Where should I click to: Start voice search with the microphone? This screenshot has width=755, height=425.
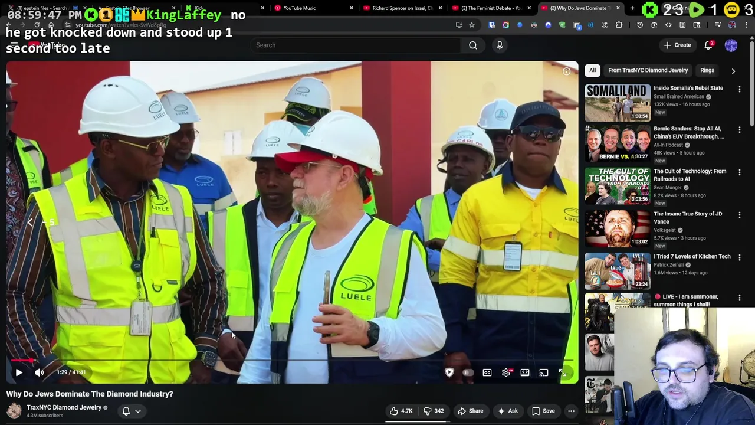500,45
